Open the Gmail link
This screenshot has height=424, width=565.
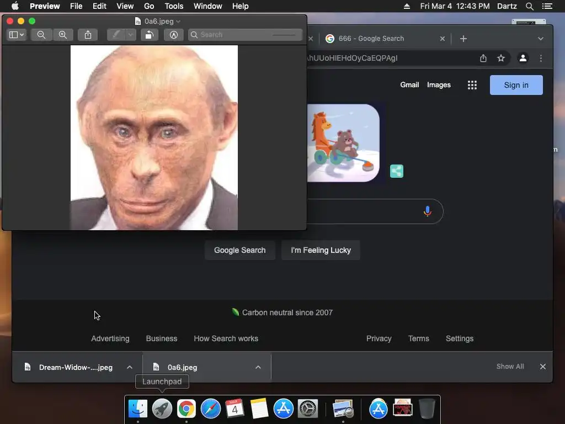click(x=409, y=84)
